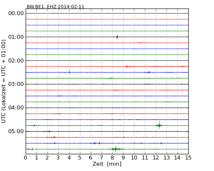Image resolution: width=214 pixels, height=171 pixels.
Task: Click the 02:00 y-axis tick label
Action: 16,61
